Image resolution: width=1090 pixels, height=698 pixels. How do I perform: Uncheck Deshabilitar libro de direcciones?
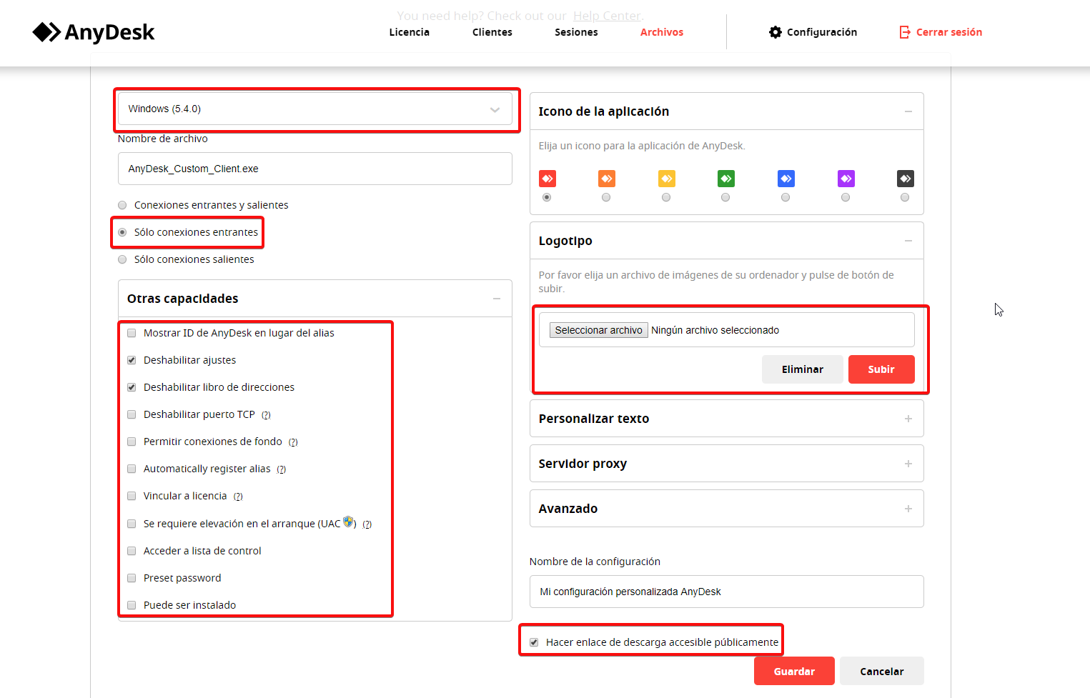(132, 387)
